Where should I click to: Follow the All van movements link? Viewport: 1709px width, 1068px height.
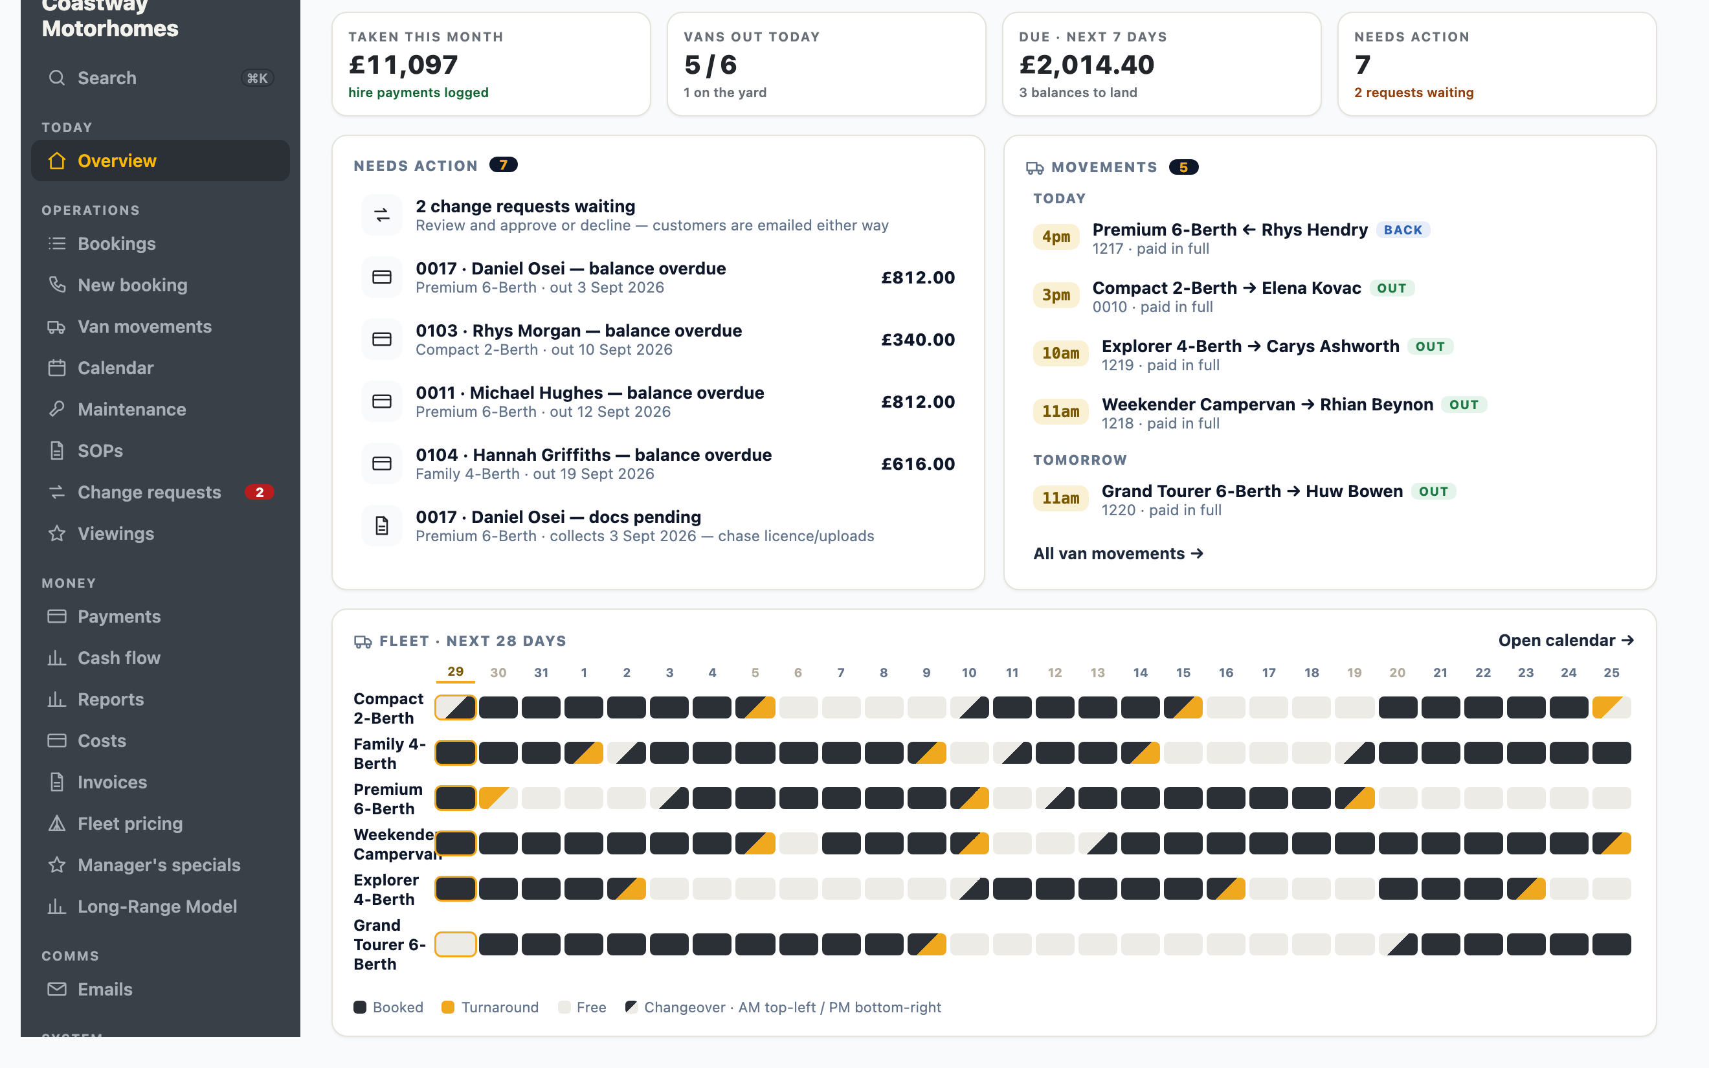coord(1118,553)
